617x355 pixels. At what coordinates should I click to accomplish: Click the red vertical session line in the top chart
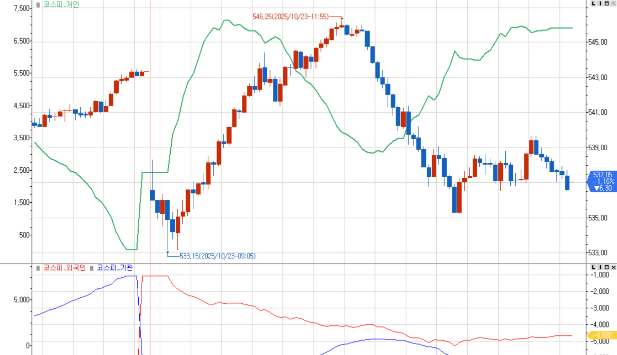click(150, 125)
